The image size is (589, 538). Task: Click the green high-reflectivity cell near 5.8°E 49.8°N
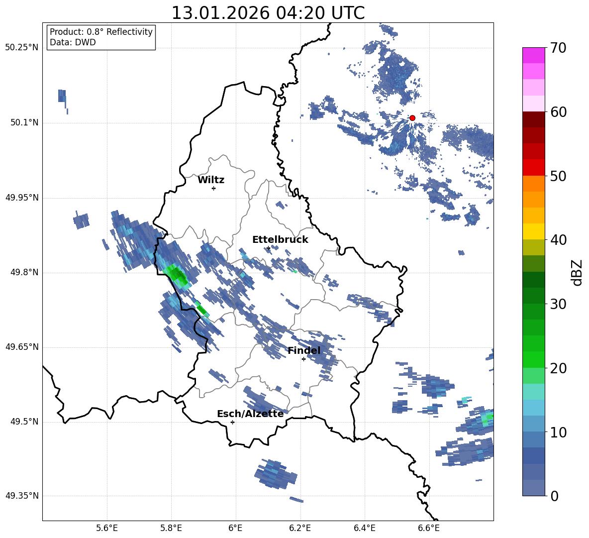coord(177,275)
